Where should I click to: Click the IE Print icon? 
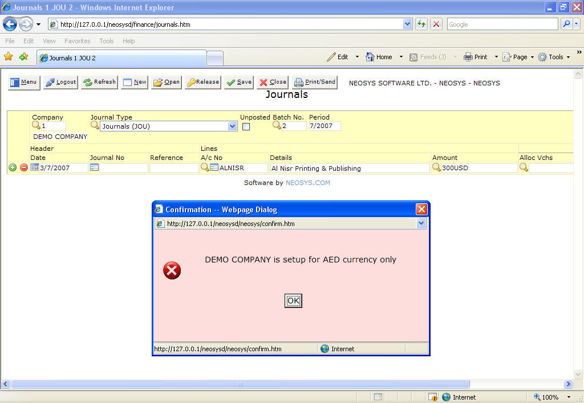click(468, 57)
